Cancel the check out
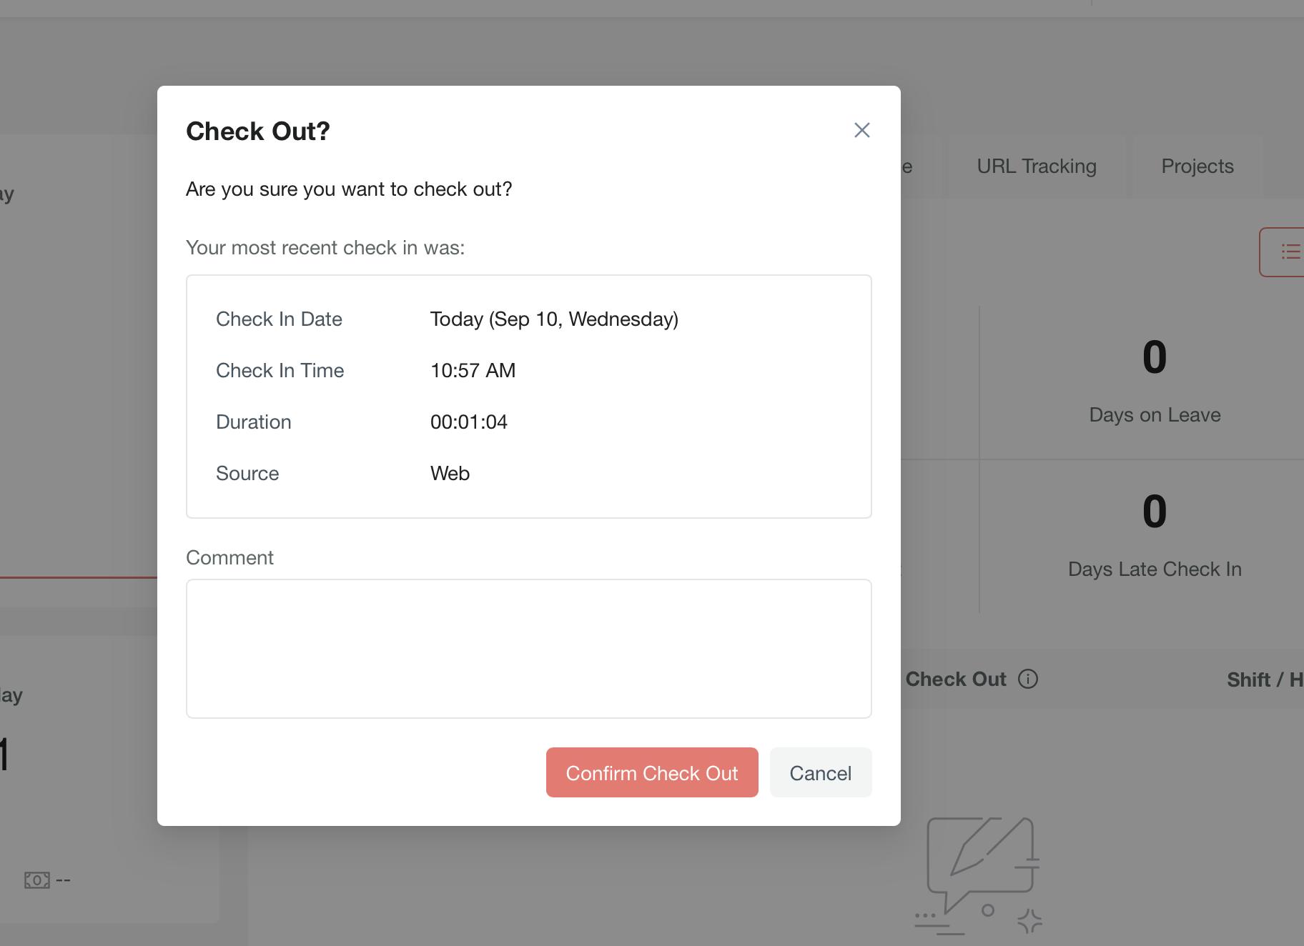 820,772
